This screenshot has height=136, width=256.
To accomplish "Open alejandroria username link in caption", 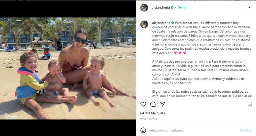I will point(161,23).
